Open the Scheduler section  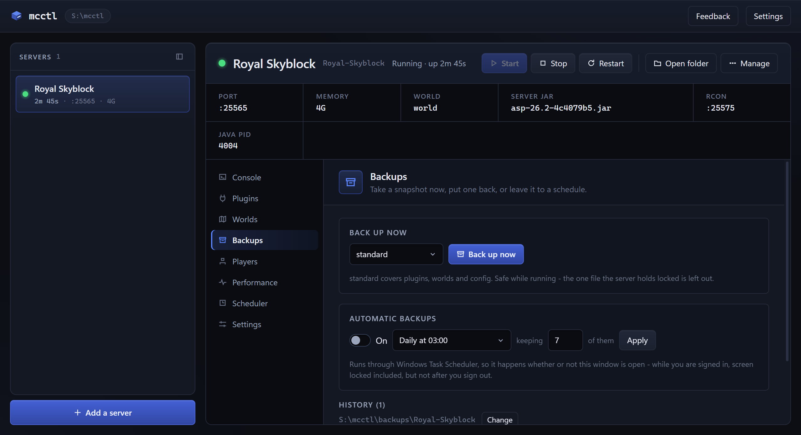pos(265,303)
